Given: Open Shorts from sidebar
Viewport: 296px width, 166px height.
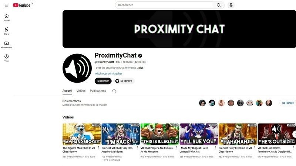Looking at the screenshot, I should point(7,31).
